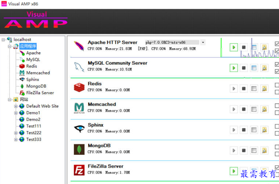Start the MongoDB service
279x184 pixels.
pyautogui.click(x=234, y=150)
